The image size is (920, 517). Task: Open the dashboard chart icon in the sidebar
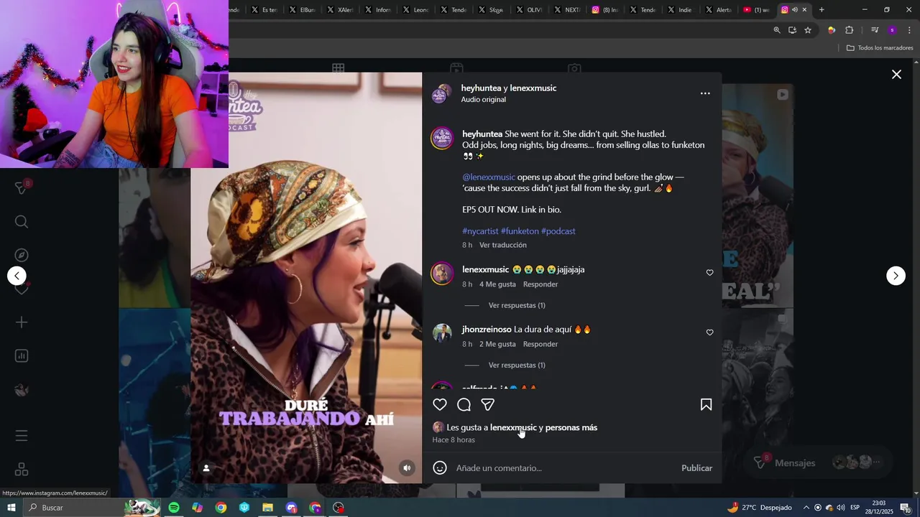pos(22,356)
